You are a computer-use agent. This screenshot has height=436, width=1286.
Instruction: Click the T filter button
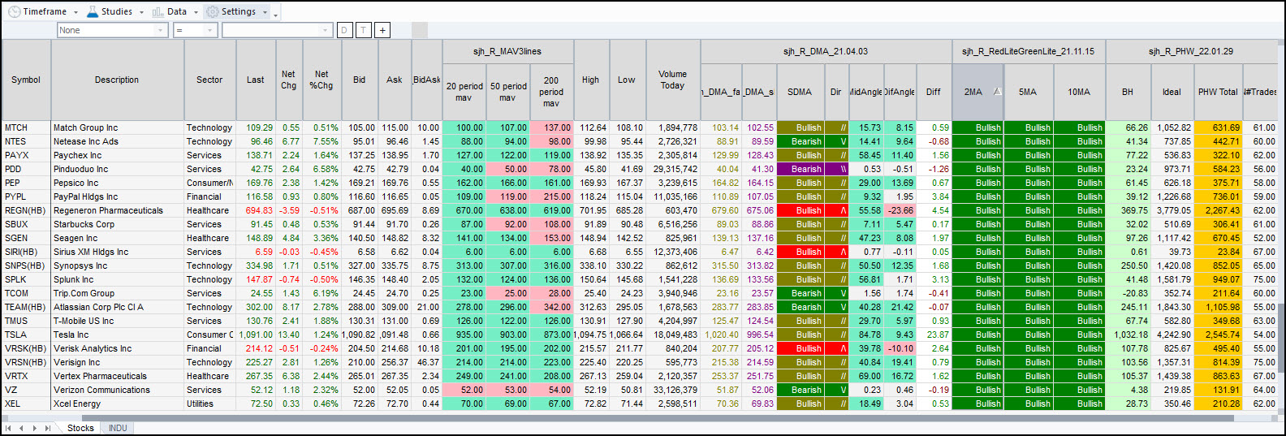point(363,30)
